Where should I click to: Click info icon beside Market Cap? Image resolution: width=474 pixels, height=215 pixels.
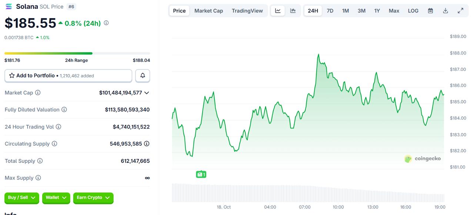click(x=38, y=93)
